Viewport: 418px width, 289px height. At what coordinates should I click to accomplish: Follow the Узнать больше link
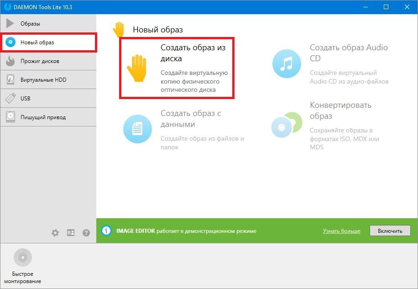point(341,231)
